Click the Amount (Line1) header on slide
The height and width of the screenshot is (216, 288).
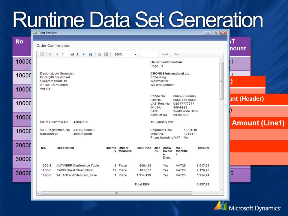point(258,123)
